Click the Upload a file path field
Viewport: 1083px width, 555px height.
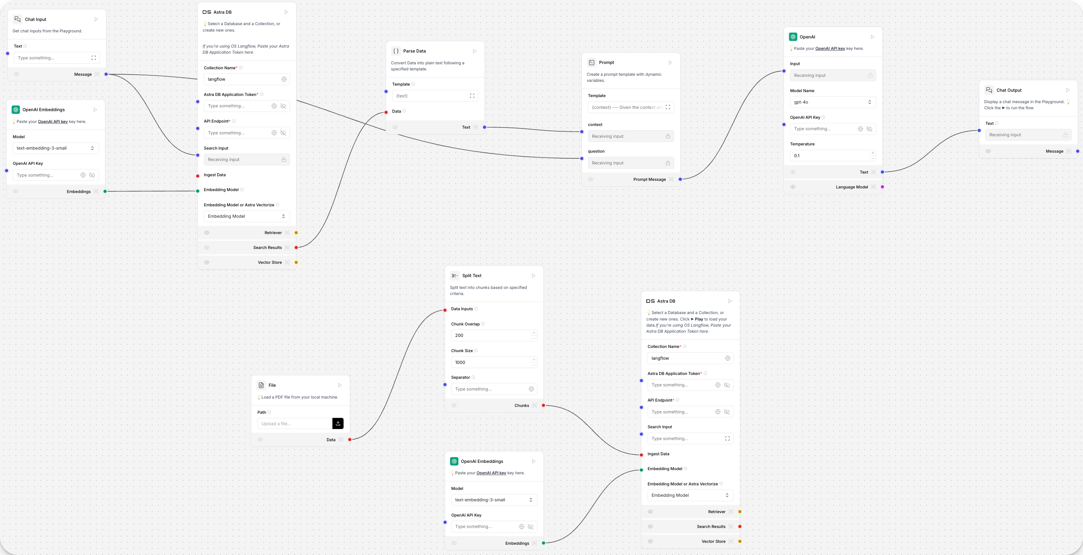(295, 424)
